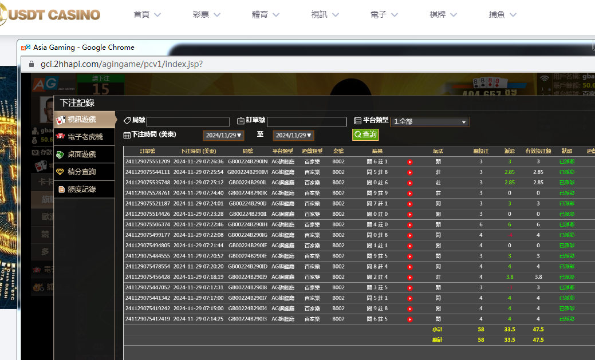Click the calendar icon beside 下注時間
Image resolution: width=595 pixels, height=360 pixels.
pyautogui.click(x=127, y=135)
